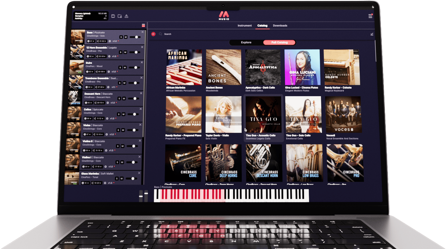The width and height of the screenshot is (446, 249).
Task: Select the Full Catalog view
Action: pyautogui.click(x=279, y=42)
